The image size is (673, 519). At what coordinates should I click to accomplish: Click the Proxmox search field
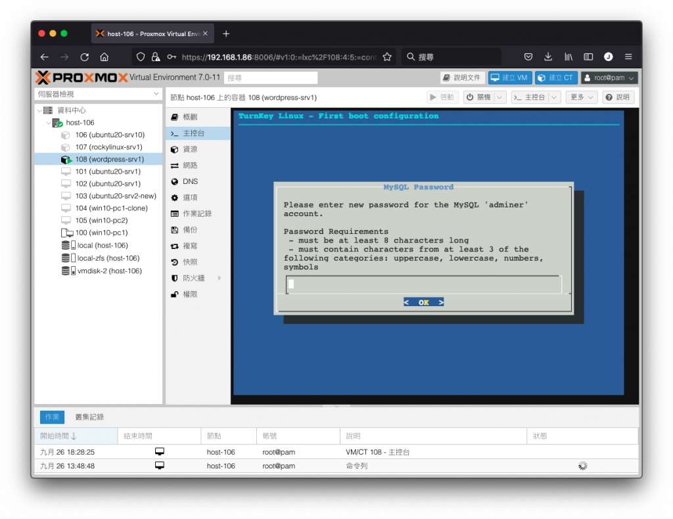[x=270, y=78]
